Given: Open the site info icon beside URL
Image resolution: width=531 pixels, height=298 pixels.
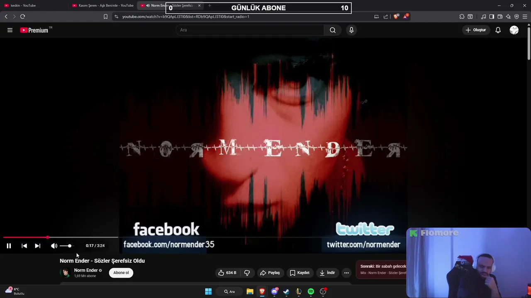Looking at the screenshot, I should [116, 17].
